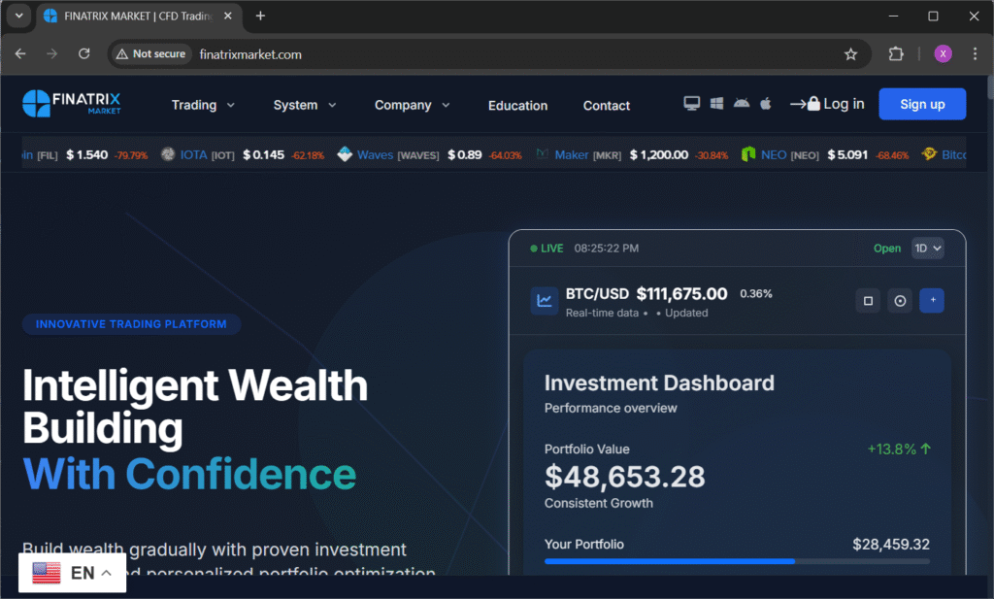Toggle the LIVE feed indicator
The height and width of the screenshot is (599, 994).
tap(544, 248)
